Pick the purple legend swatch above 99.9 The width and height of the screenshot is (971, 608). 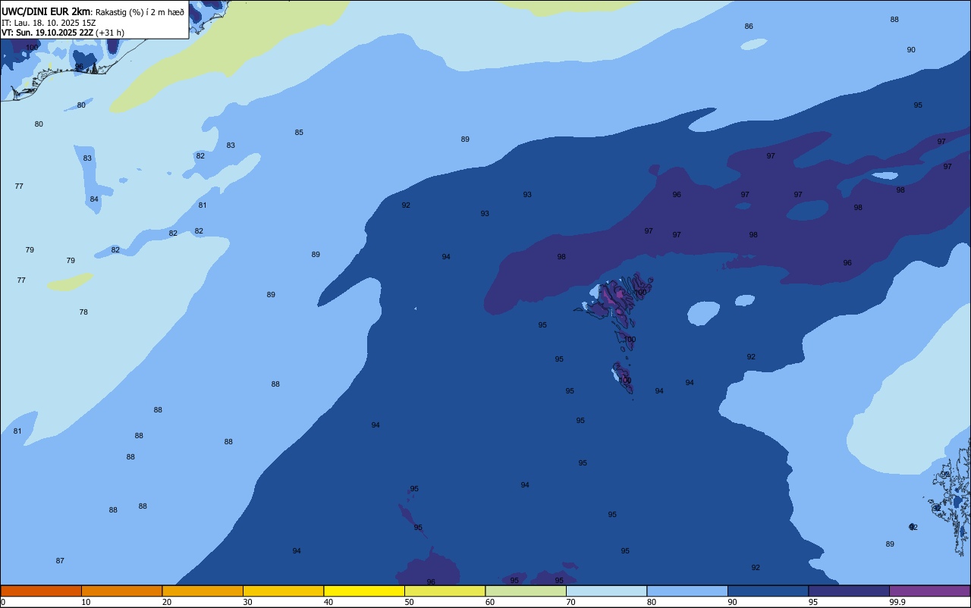pyautogui.click(x=929, y=591)
